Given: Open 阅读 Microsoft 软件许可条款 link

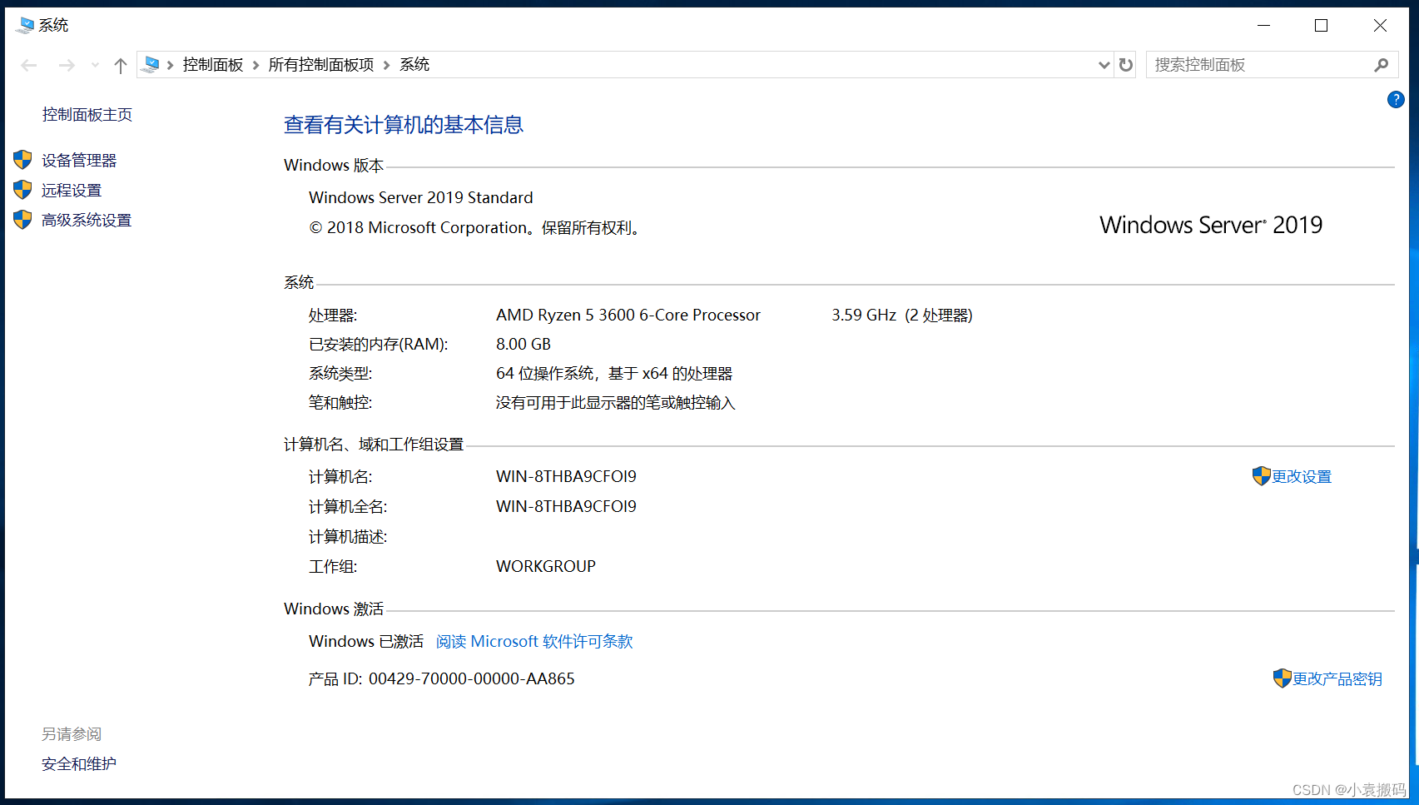Looking at the screenshot, I should (534, 642).
